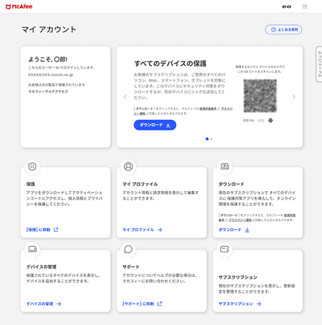322x325 pixels.
Task: Open the サブスクリプション link
Action: pos(236,304)
